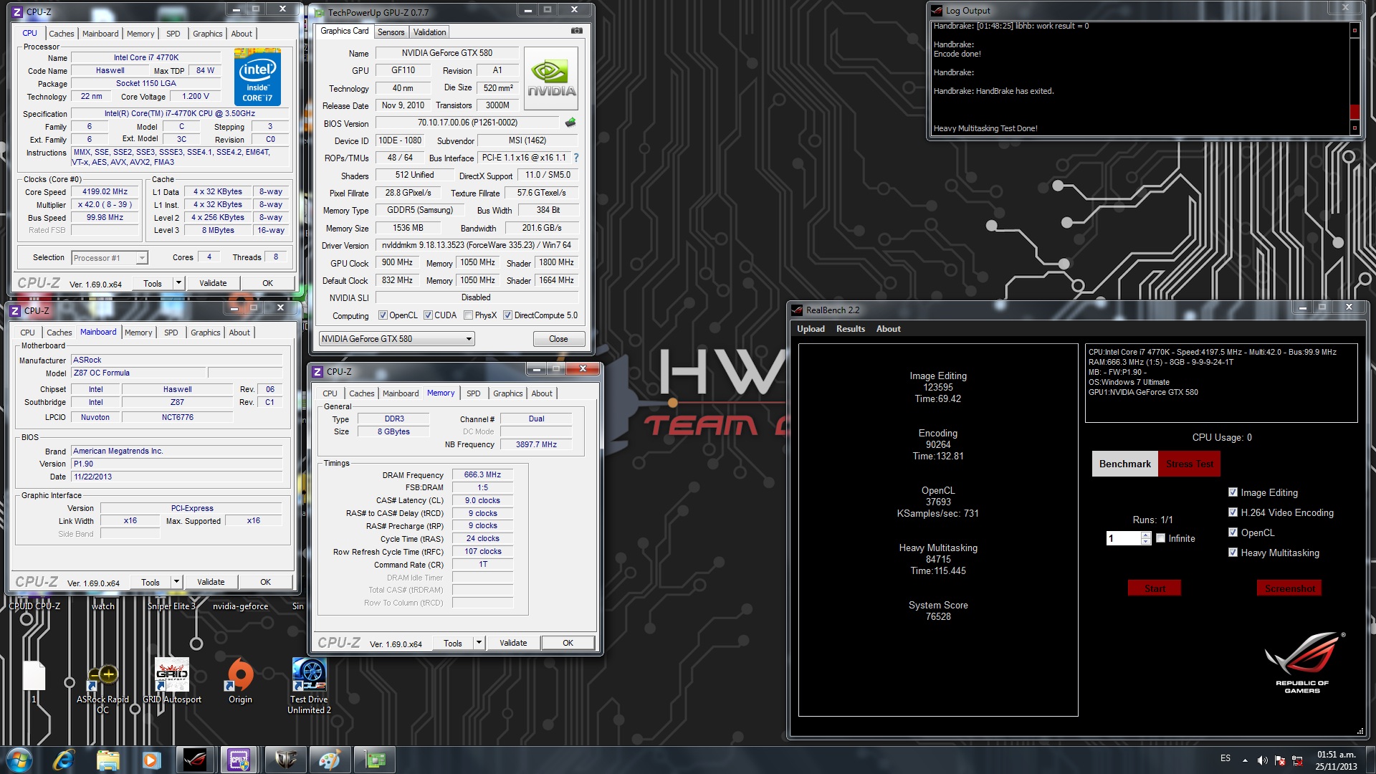Click the Runs spinner arrows in RealBench

point(1146,538)
